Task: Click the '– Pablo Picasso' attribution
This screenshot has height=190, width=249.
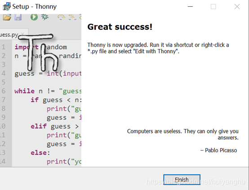Action: coord(219,150)
